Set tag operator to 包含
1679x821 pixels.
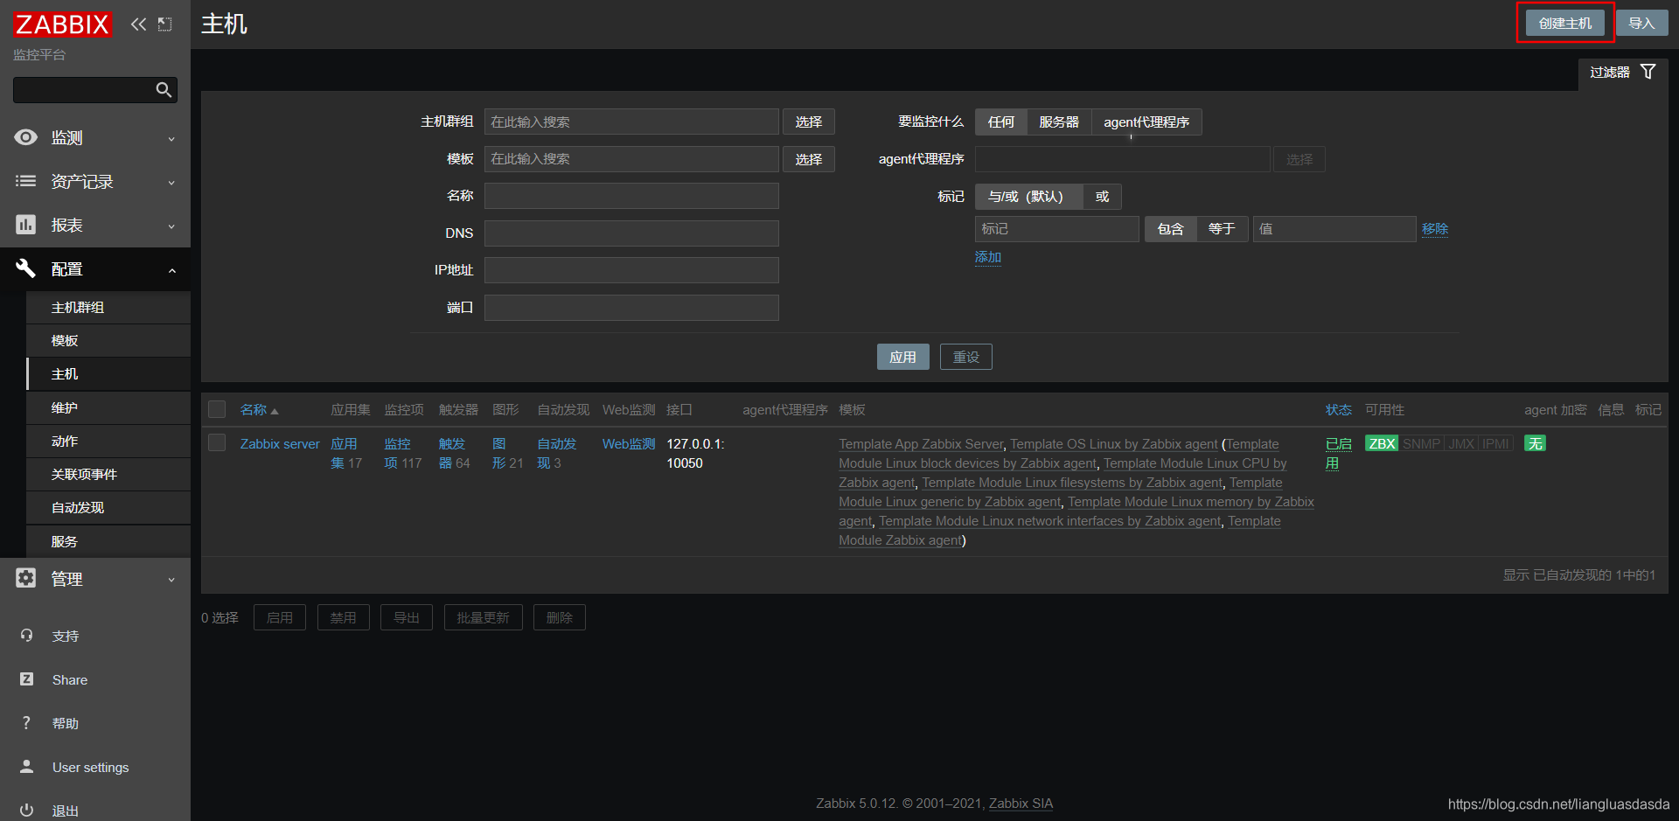tap(1170, 229)
